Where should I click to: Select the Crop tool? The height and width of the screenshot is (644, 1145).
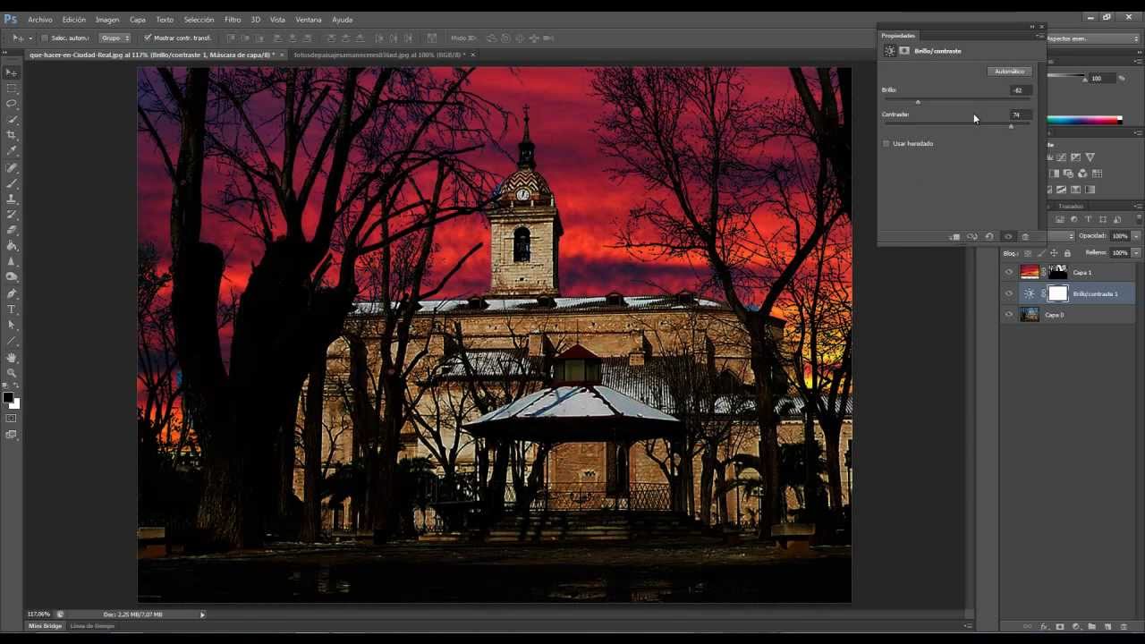point(12,135)
